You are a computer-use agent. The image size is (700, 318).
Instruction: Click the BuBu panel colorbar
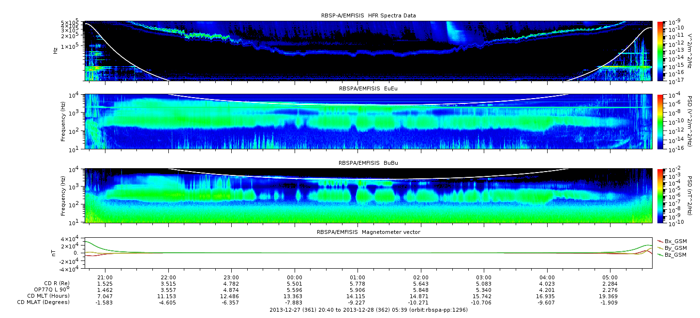pos(660,196)
